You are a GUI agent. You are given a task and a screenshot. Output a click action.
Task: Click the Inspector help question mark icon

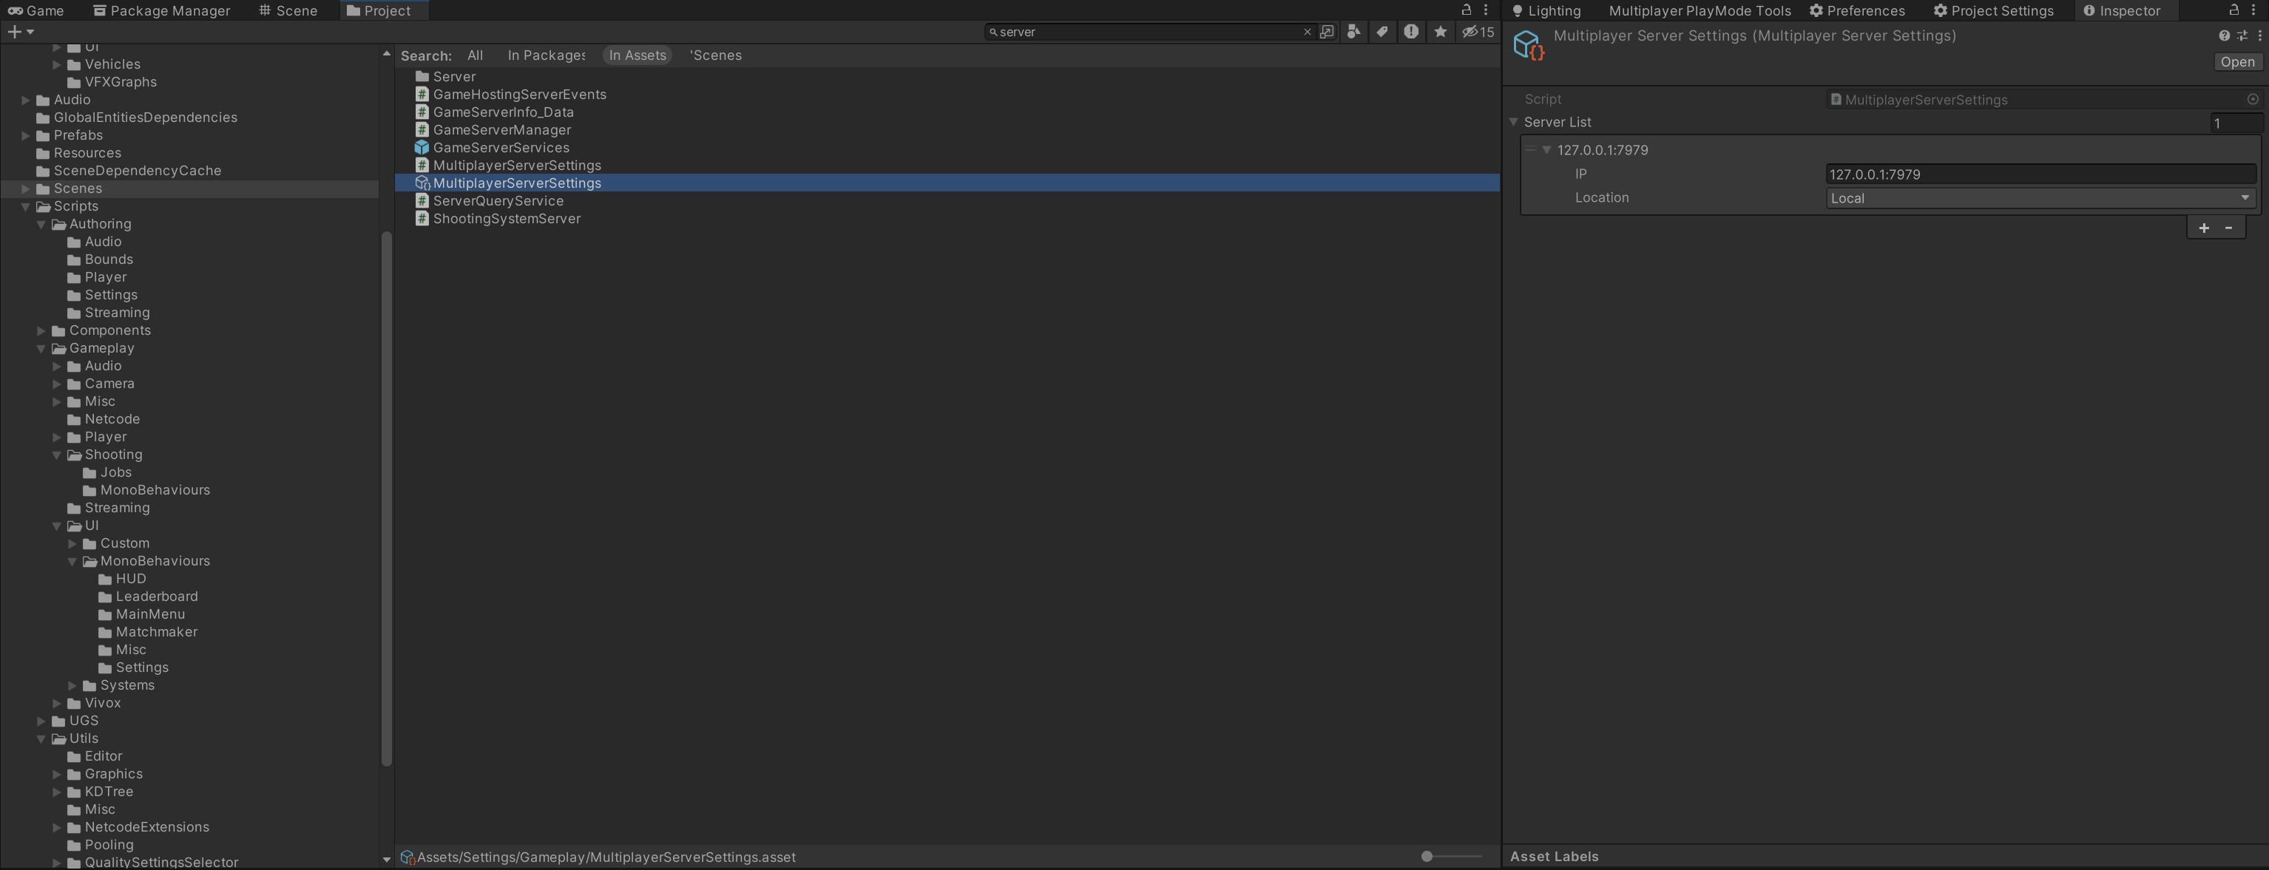click(x=2224, y=36)
